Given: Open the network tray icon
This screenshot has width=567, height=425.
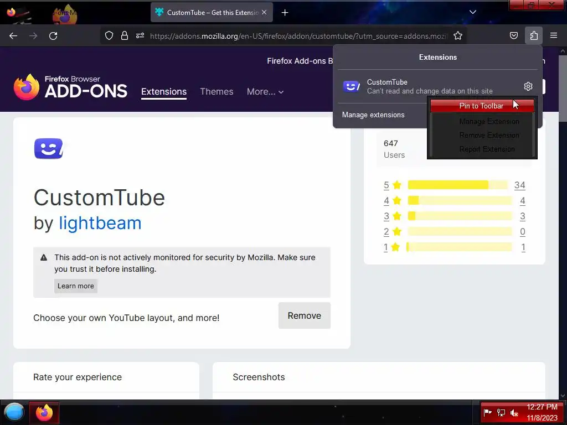Looking at the screenshot, I should [x=501, y=413].
